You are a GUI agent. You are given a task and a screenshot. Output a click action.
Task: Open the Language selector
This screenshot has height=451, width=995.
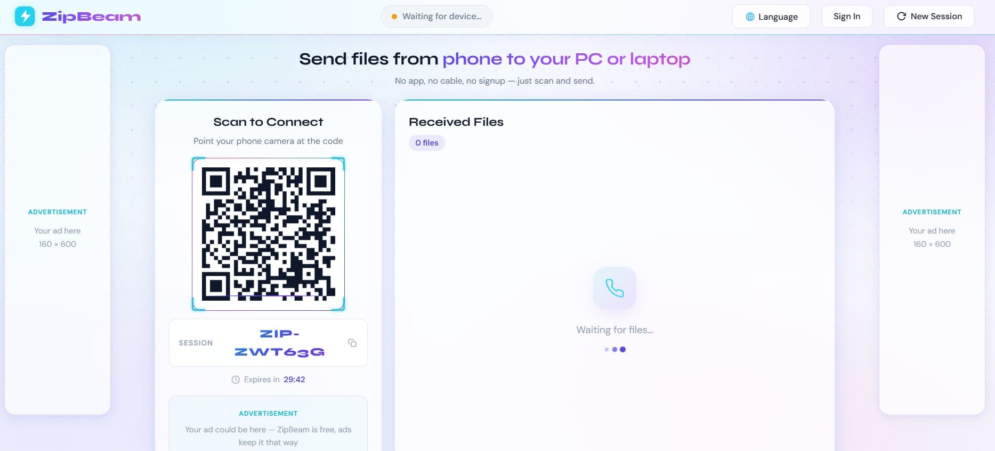[x=771, y=17]
